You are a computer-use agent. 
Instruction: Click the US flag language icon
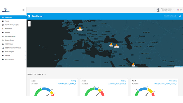tap(178, 10)
